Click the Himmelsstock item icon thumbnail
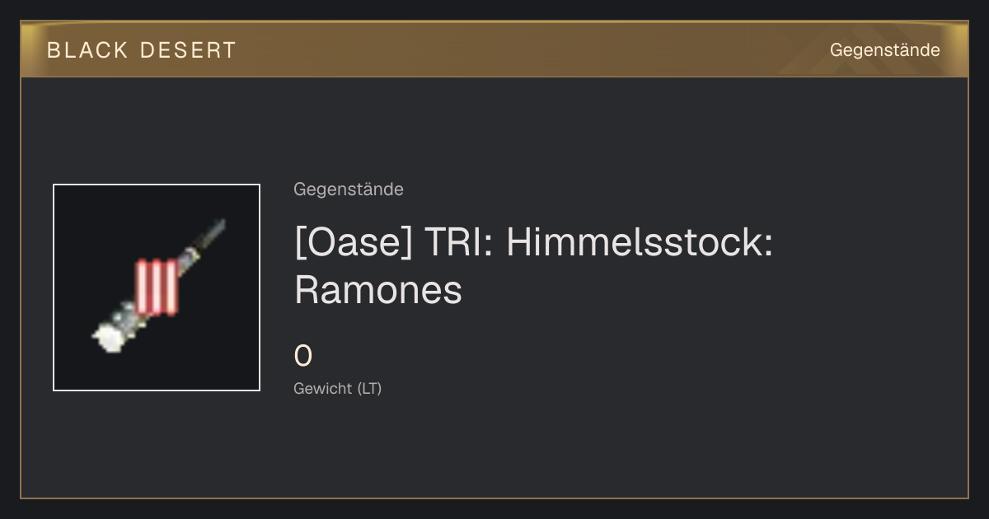This screenshot has width=989, height=519. [x=157, y=288]
